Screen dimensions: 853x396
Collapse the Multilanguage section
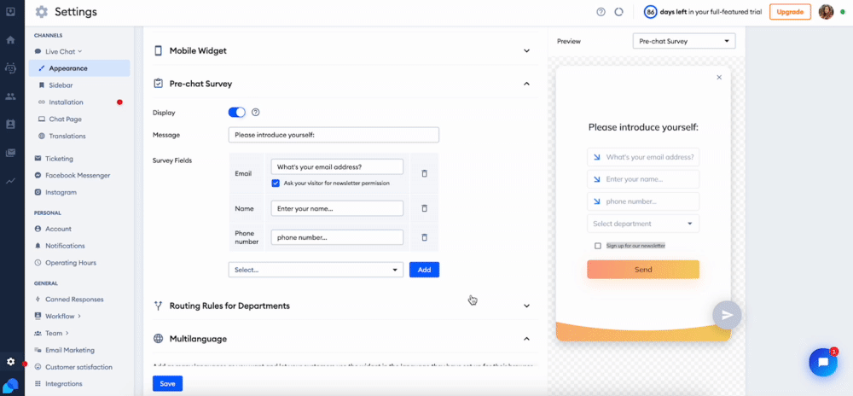pos(526,339)
